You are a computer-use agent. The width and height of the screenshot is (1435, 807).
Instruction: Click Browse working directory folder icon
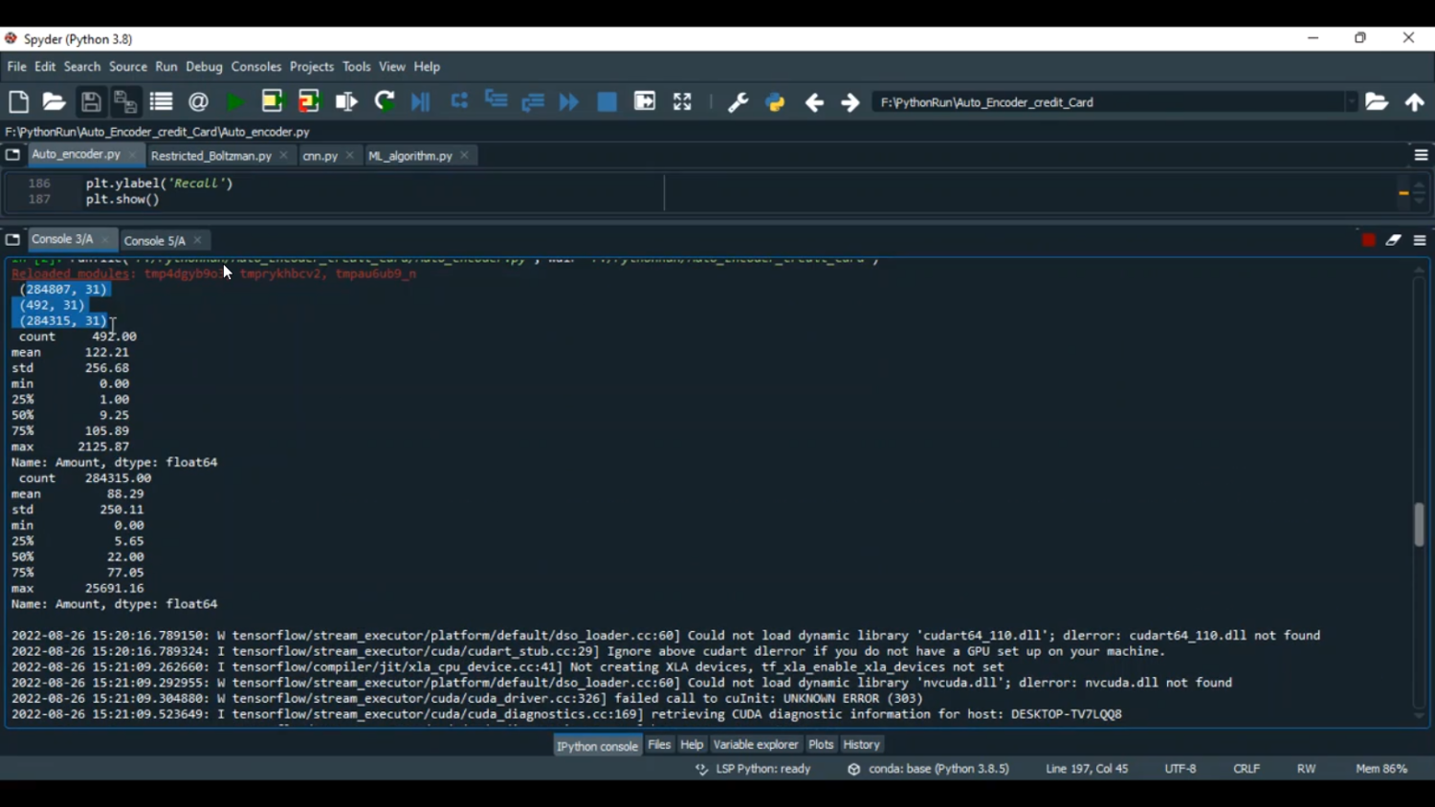[1377, 102]
